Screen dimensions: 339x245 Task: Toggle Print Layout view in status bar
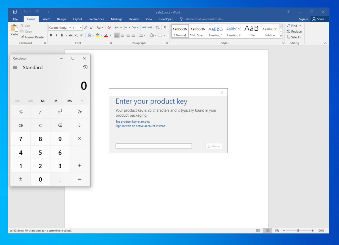coord(267,230)
